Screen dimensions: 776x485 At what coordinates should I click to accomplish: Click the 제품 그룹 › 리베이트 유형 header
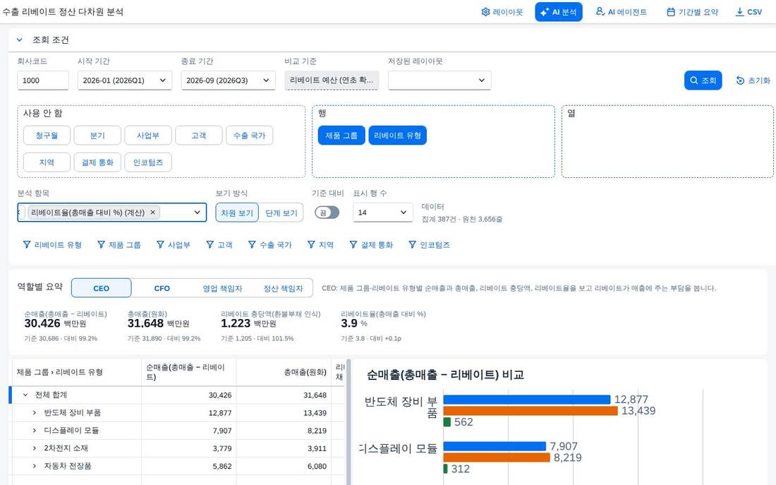click(76, 372)
